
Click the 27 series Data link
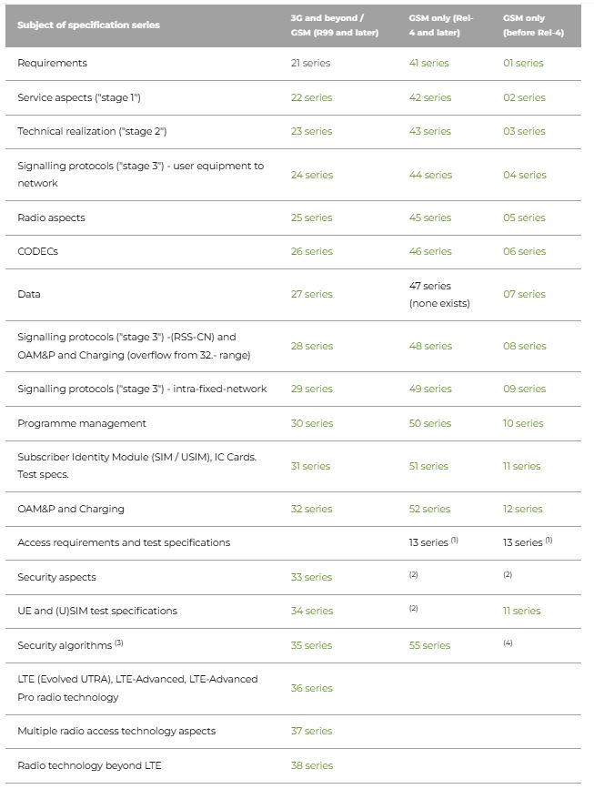point(311,294)
